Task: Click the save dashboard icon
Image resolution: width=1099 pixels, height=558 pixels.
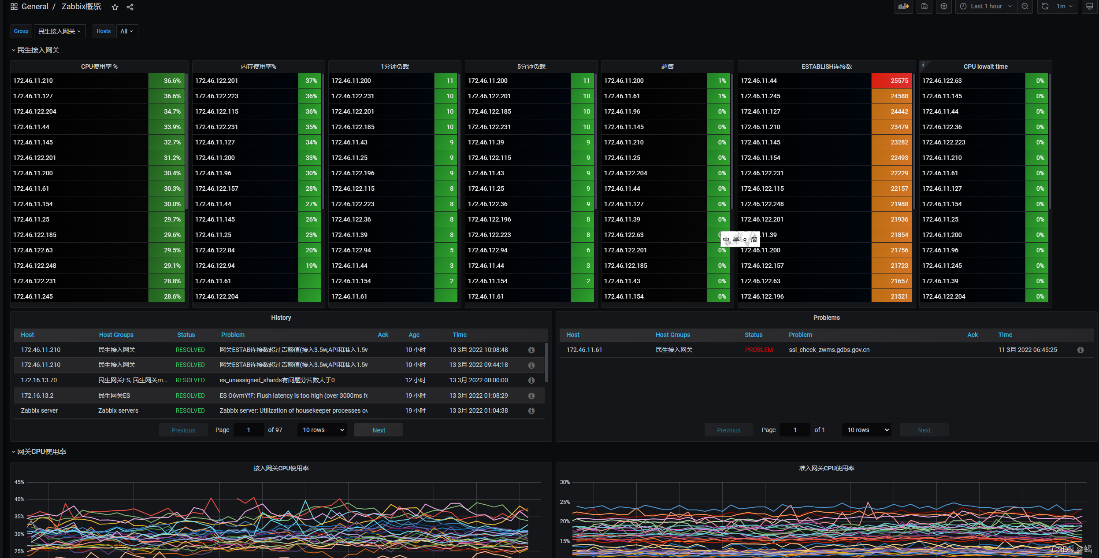Action: click(924, 6)
